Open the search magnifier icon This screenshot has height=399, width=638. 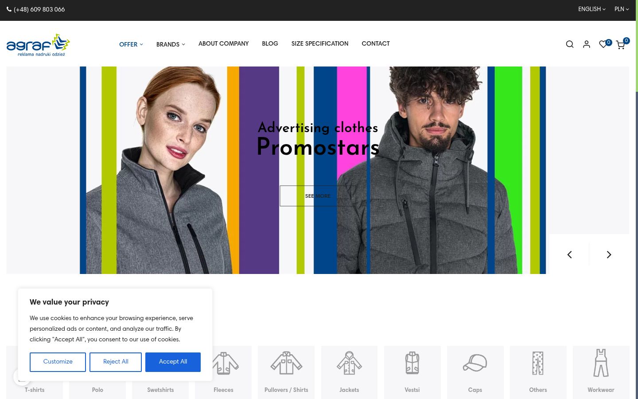click(x=570, y=44)
